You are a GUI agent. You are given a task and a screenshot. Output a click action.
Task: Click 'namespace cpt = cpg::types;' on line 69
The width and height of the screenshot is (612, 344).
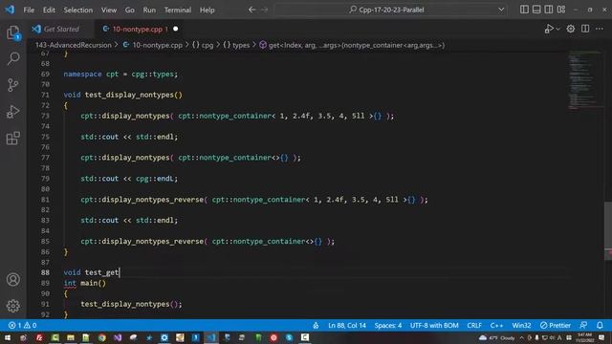(120, 75)
